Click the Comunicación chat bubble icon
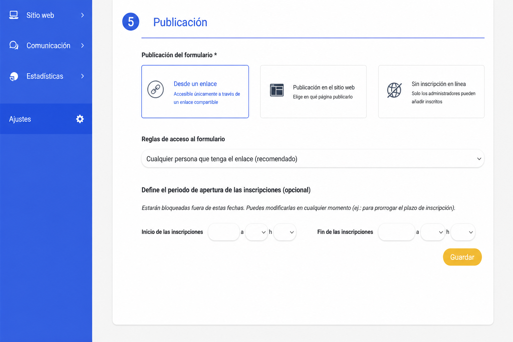 pyautogui.click(x=14, y=45)
